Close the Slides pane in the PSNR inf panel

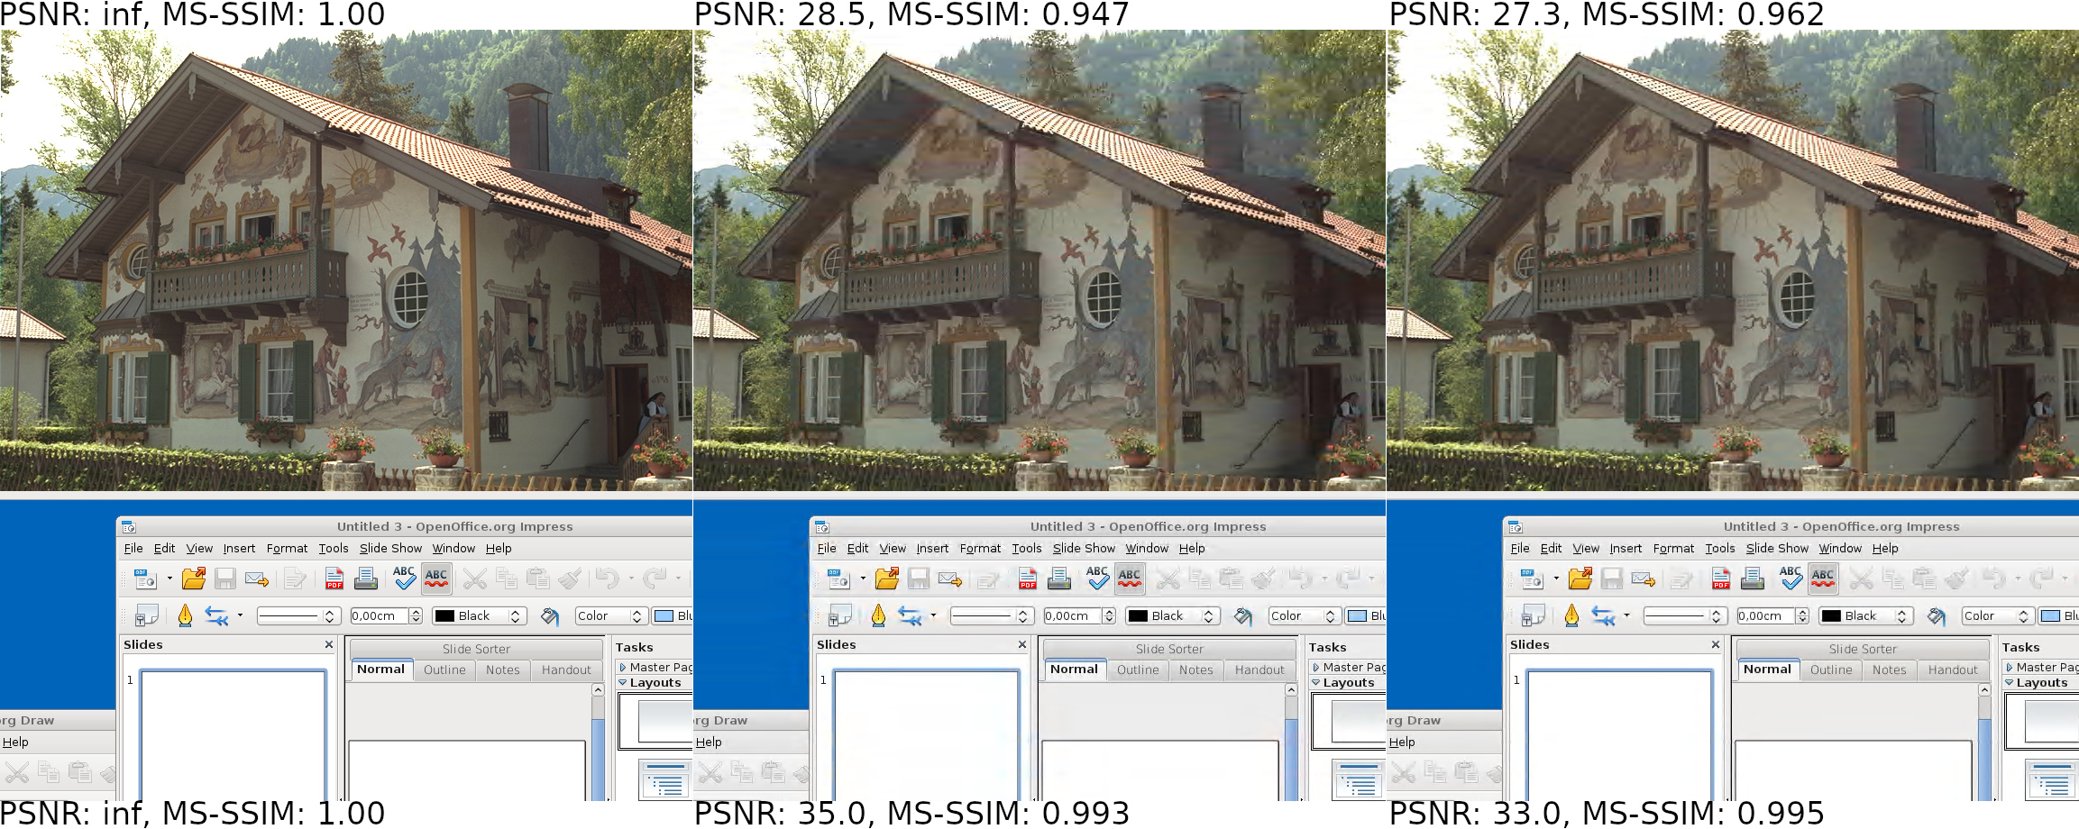pyautogui.click(x=329, y=644)
